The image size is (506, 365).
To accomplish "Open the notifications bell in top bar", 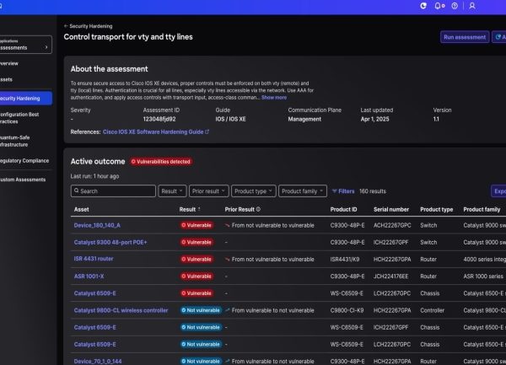I will click(439, 6).
